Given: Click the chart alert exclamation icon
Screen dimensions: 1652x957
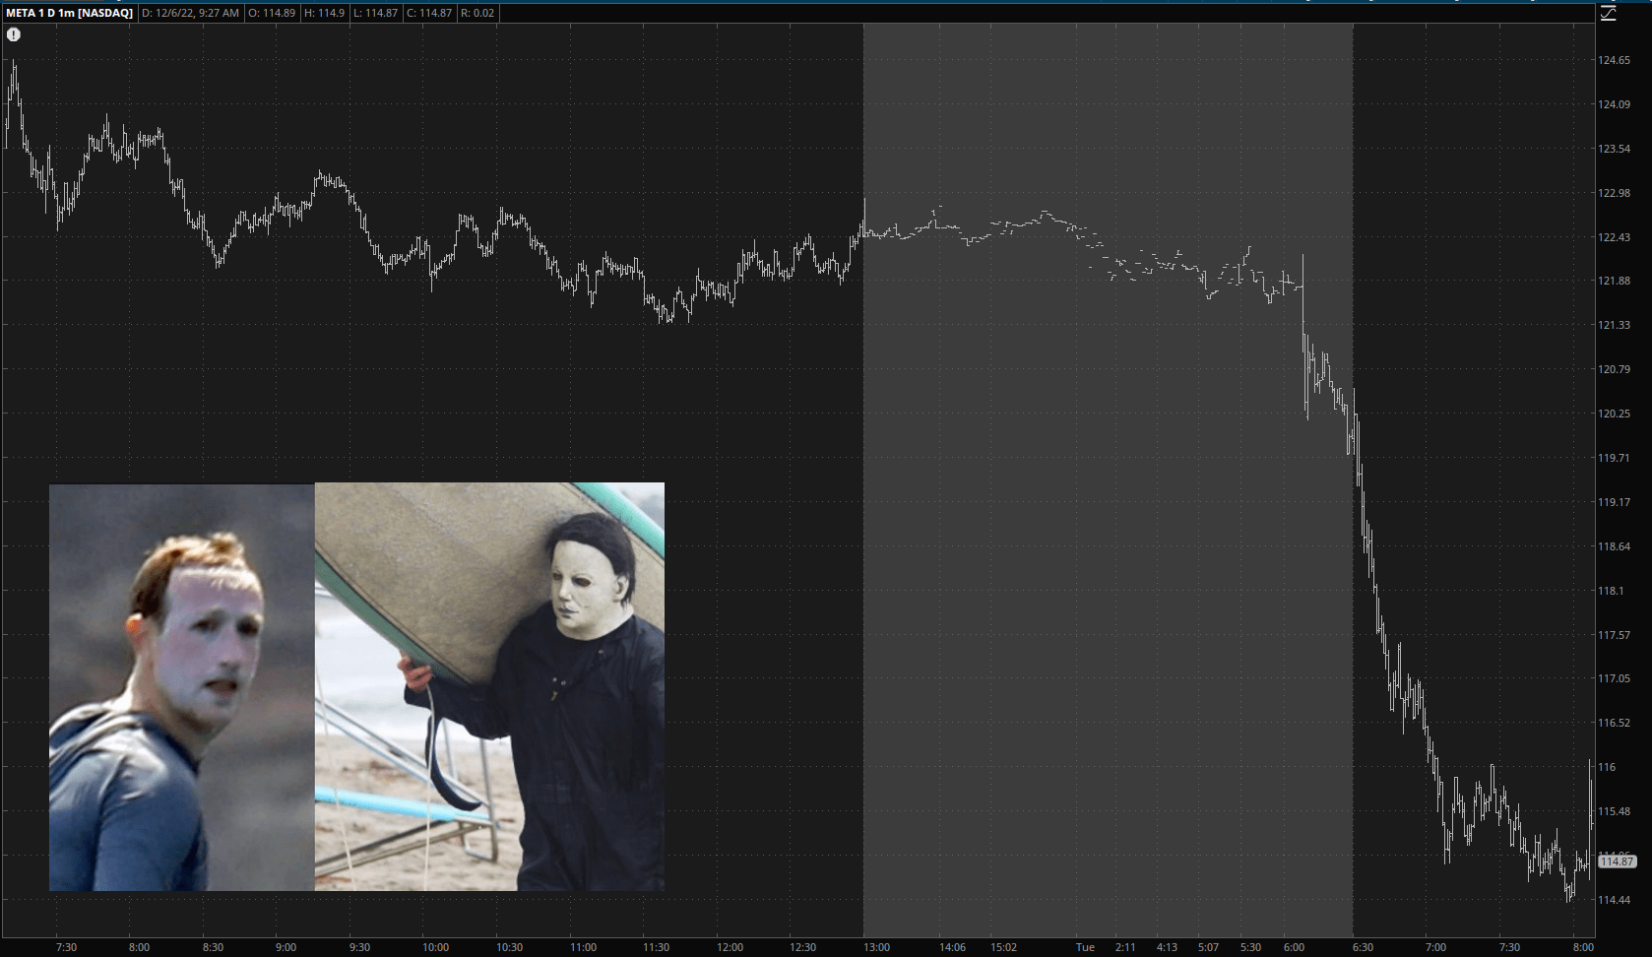Looking at the screenshot, I should tap(14, 34).
